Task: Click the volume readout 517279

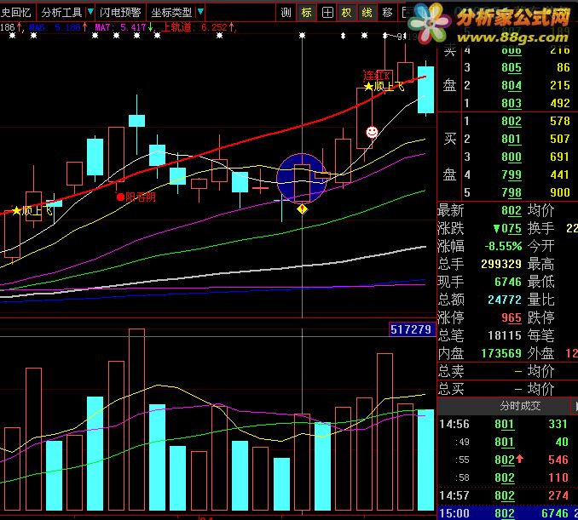Action: coord(411,329)
